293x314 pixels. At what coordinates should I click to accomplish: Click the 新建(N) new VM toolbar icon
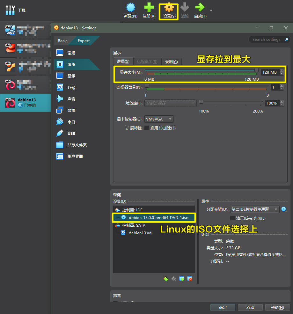(131, 8)
